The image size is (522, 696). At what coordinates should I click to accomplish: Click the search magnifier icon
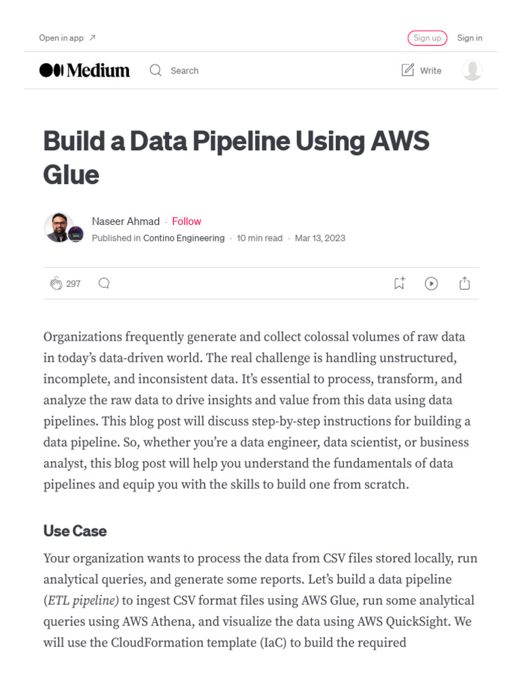coord(156,70)
